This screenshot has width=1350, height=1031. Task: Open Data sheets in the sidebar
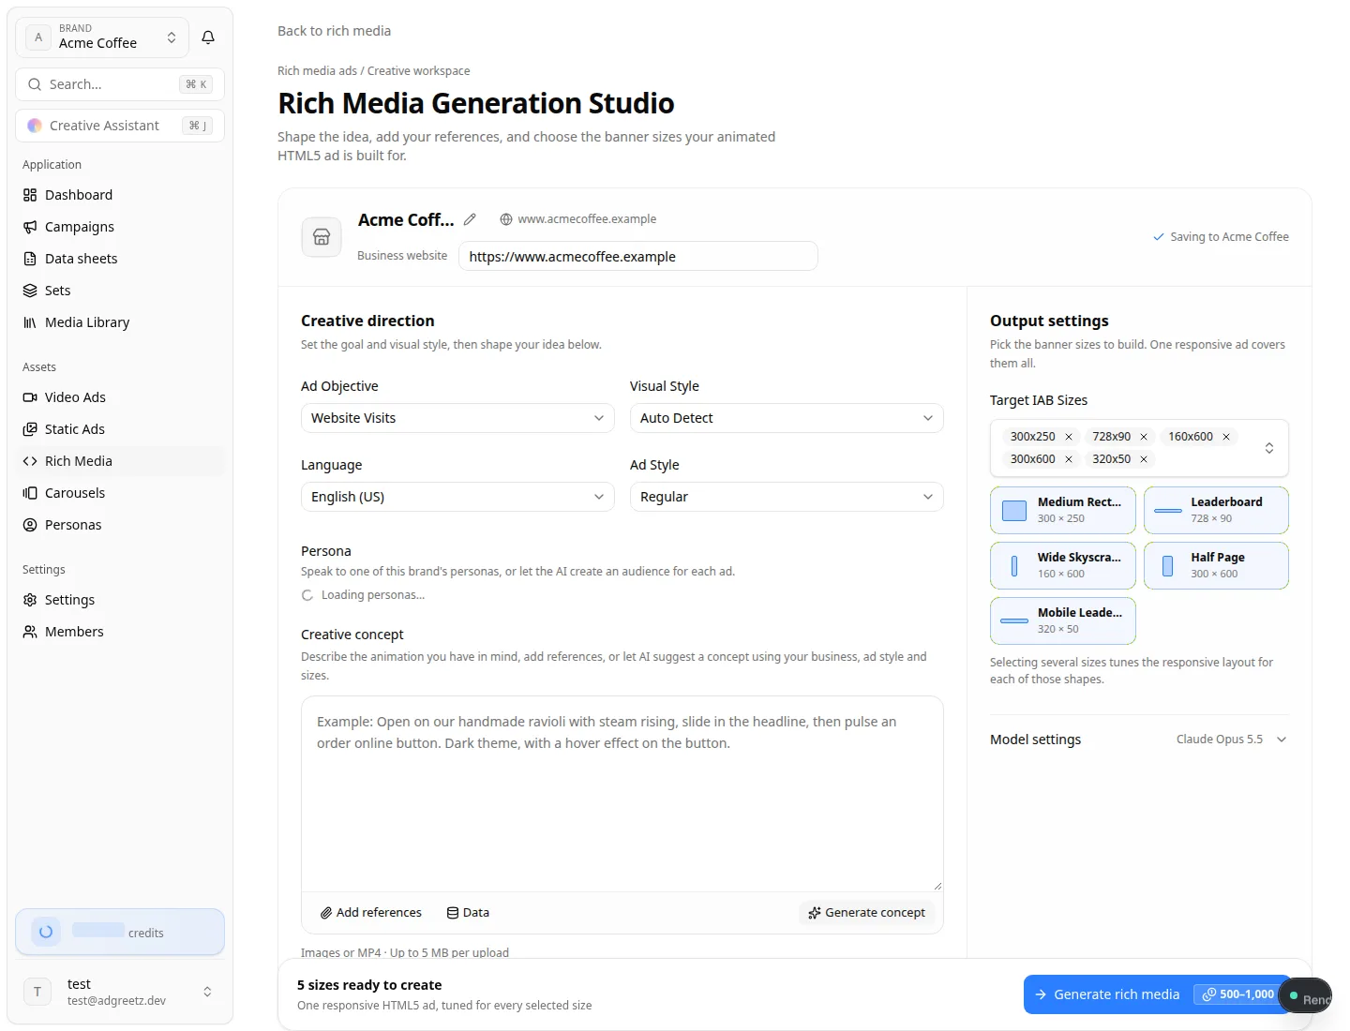pos(120,259)
